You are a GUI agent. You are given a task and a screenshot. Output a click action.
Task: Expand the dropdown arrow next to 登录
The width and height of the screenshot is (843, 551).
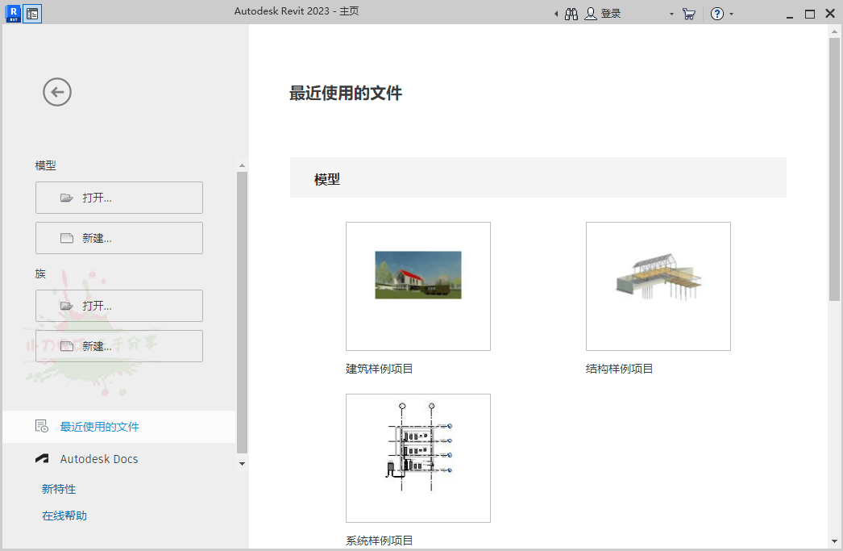(x=670, y=14)
